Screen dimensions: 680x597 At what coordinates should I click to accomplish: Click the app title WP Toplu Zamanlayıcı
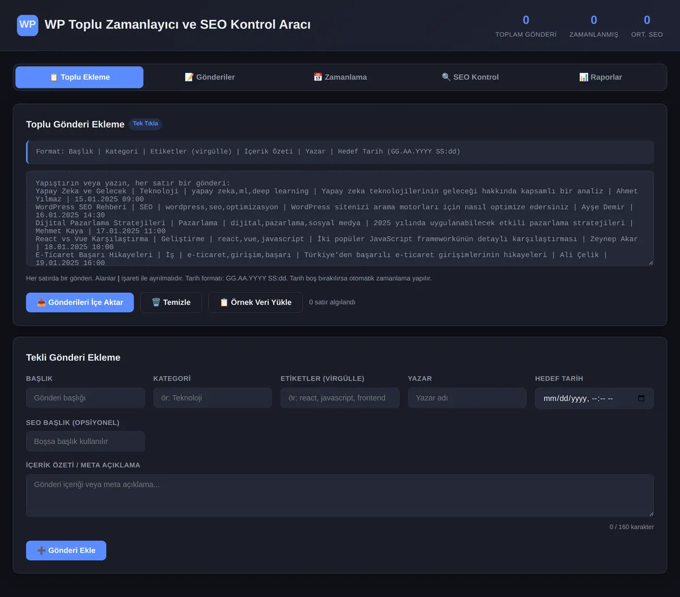pyautogui.click(x=177, y=25)
